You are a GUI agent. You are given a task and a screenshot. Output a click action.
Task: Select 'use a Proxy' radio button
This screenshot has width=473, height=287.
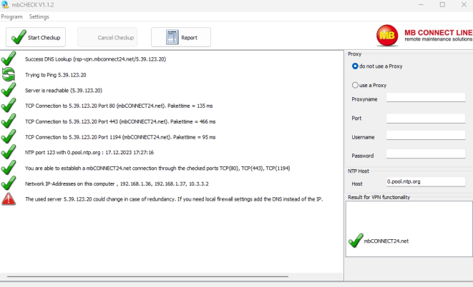355,85
